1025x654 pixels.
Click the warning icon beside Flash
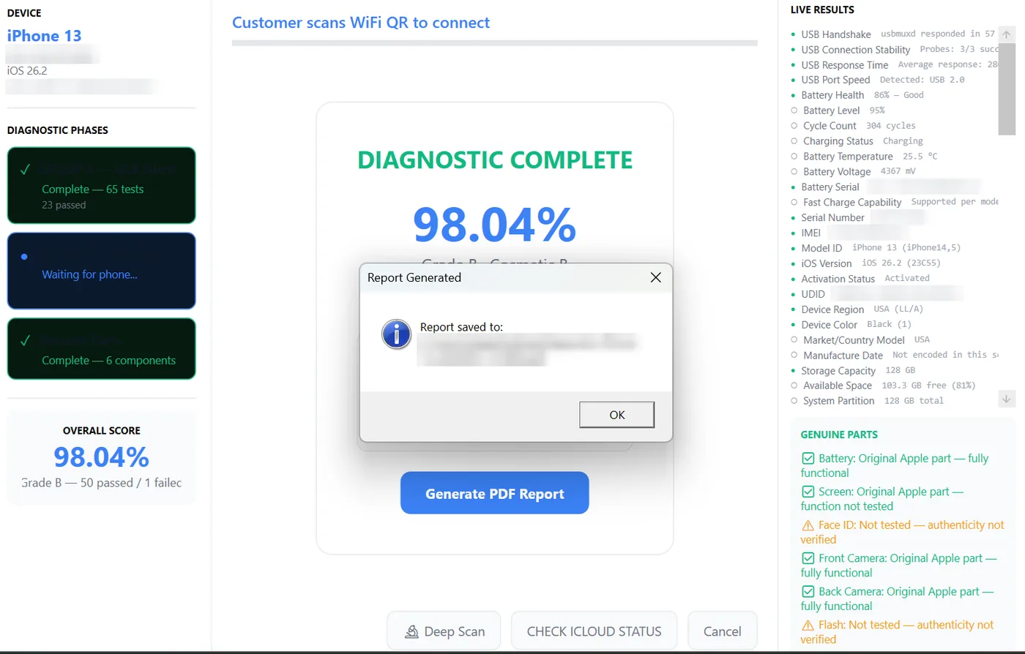click(808, 625)
